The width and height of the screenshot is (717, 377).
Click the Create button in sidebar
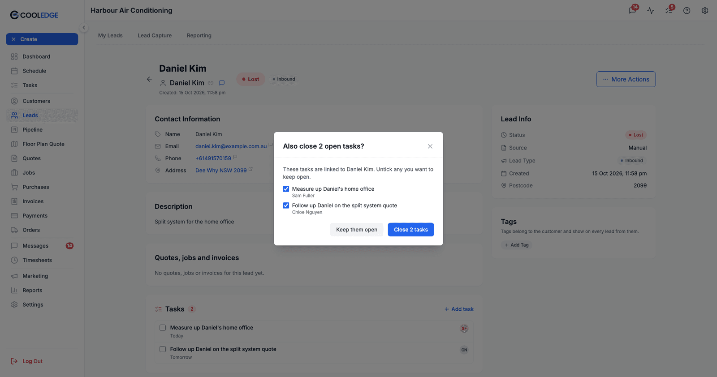coord(42,39)
